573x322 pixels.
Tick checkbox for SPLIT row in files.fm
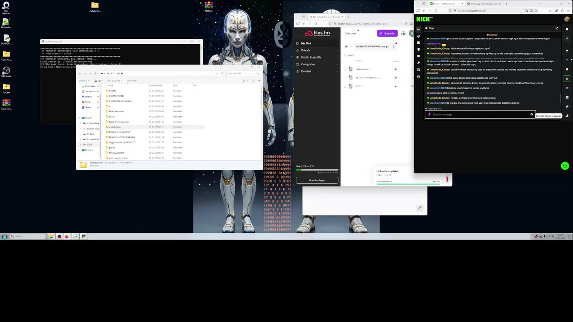point(345,86)
